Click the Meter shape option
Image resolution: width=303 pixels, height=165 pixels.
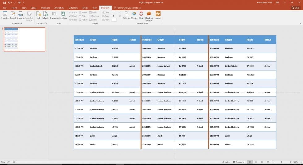(83, 13)
